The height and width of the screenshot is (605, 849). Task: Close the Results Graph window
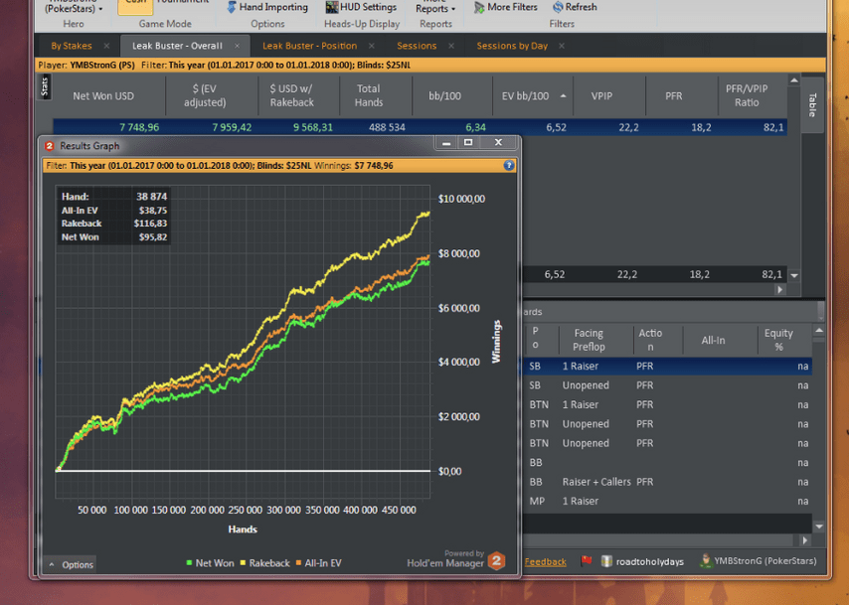click(x=498, y=143)
